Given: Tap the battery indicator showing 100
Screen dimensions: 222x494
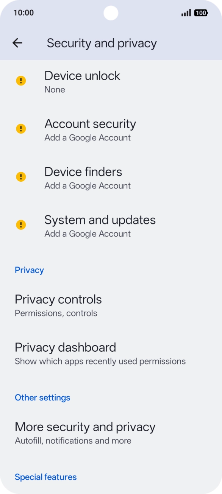Looking at the screenshot, I should coord(200,12).
